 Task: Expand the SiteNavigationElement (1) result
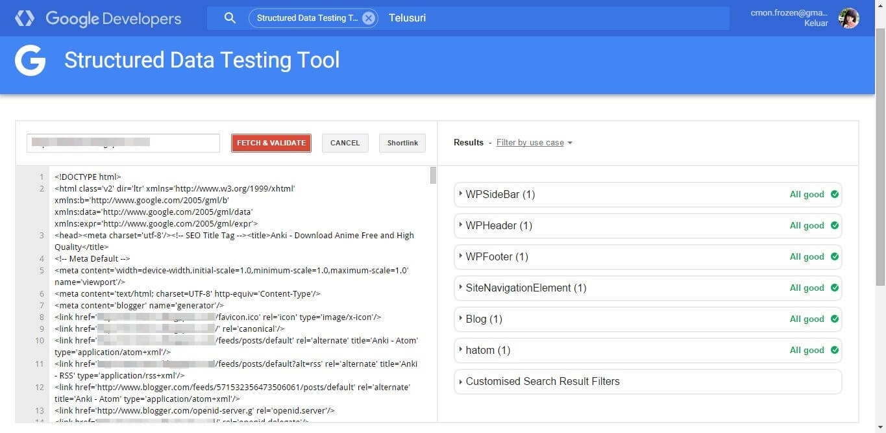(648, 288)
